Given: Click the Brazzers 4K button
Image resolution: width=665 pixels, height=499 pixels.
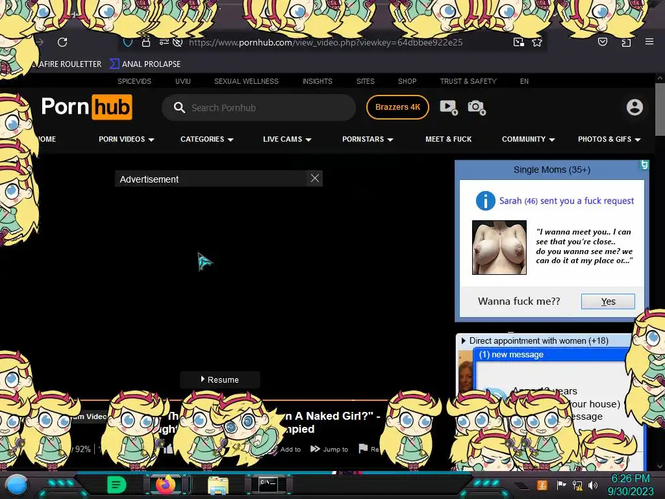Looking at the screenshot, I should pos(398,107).
